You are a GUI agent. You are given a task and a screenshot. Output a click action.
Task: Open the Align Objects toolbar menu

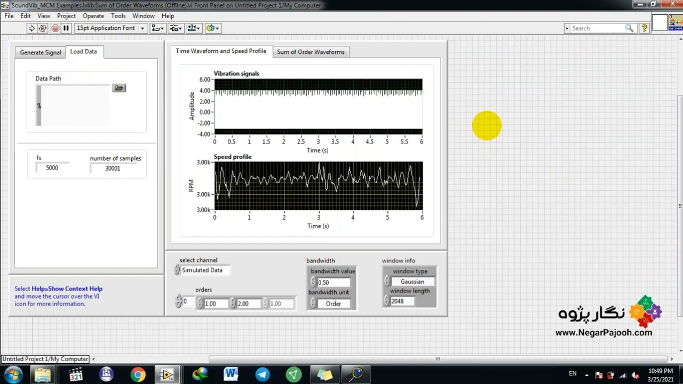(x=157, y=28)
